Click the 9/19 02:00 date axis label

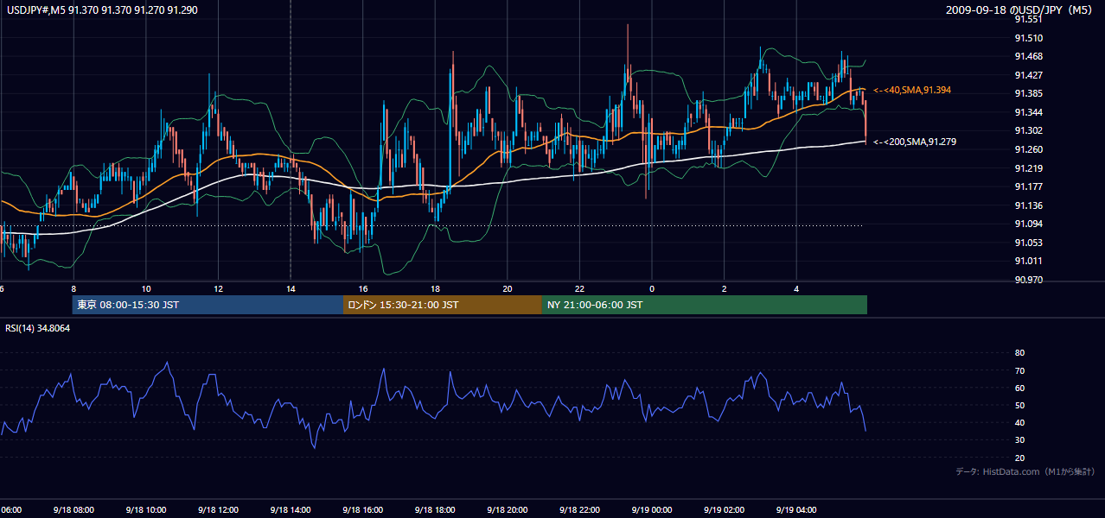[x=725, y=510]
